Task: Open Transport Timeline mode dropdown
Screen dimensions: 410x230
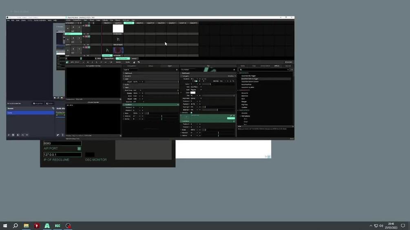Action: [232, 76]
